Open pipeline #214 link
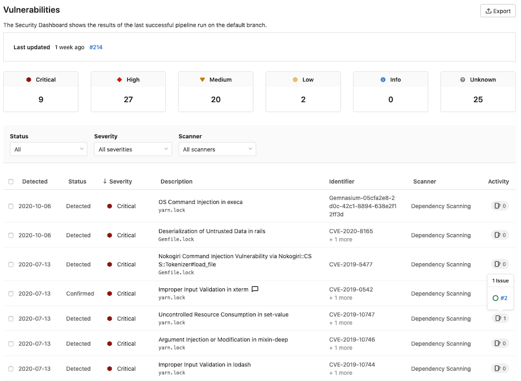The width and height of the screenshot is (521, 381). click(x=96, y=47)
